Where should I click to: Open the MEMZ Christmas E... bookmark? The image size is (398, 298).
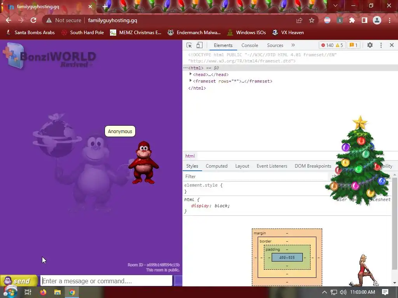tap(136, 33)
